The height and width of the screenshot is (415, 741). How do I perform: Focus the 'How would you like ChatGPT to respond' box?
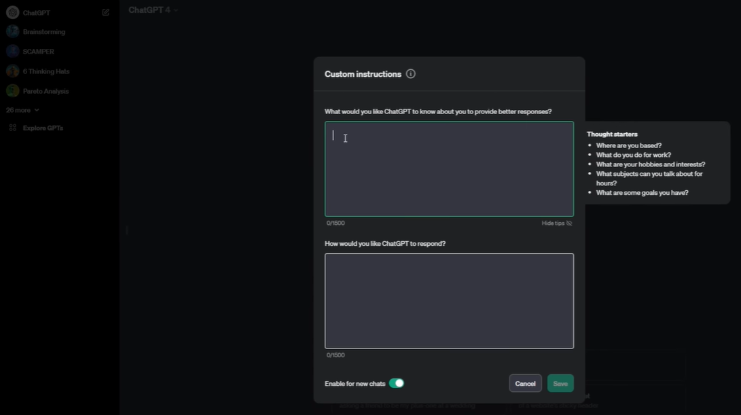[449, 301]
